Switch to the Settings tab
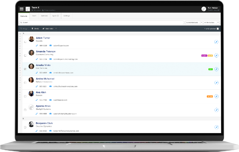 [x=67, y=16]
